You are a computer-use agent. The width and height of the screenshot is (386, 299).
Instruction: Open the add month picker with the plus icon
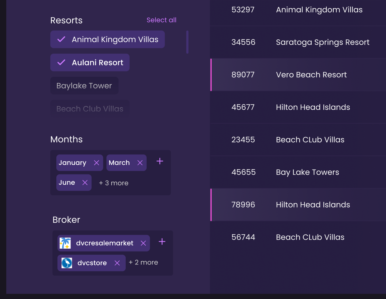tap(160, 161)
